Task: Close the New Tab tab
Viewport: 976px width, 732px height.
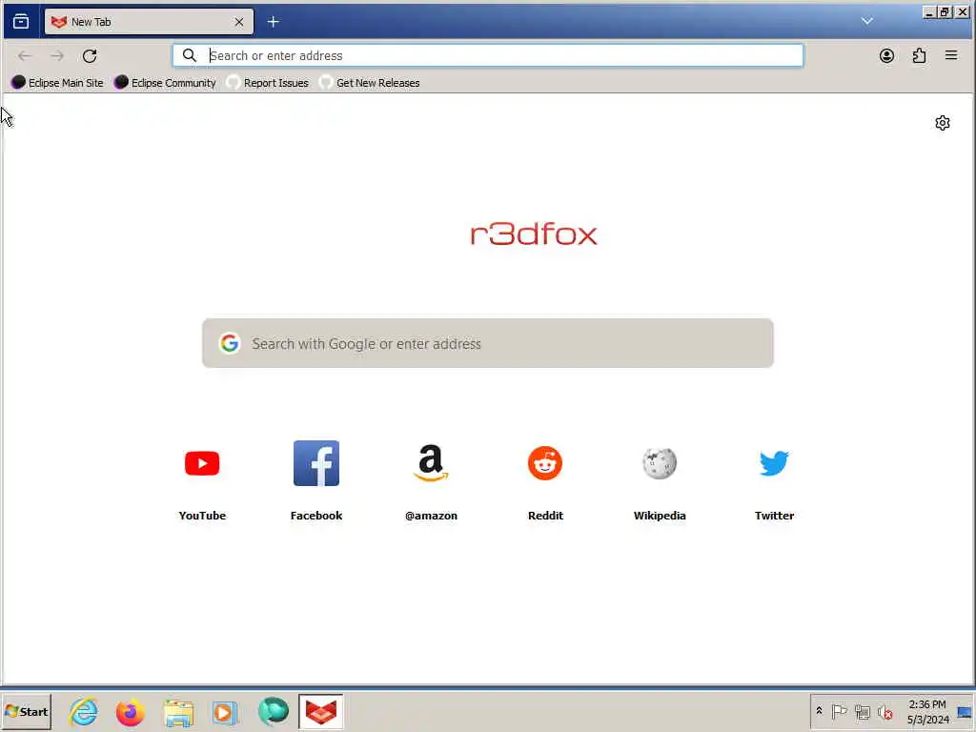Action: coord(239,22)
